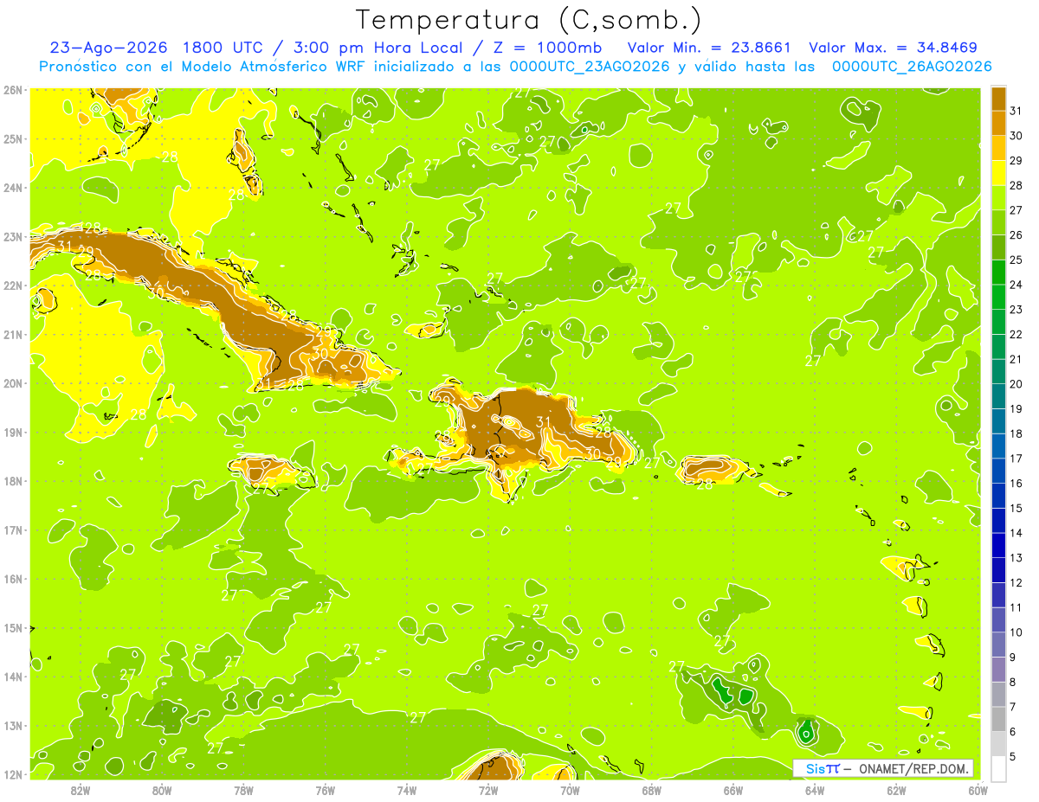
Task: Click the '78W' longitude label
Action: [x=243, y=790]
